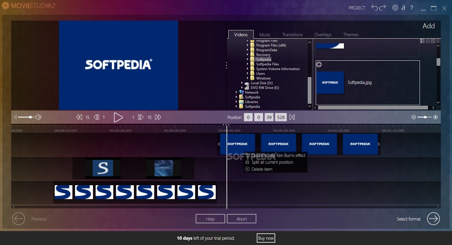Switch file browser to the text-lines list view icon
This screenshot has width=452, height=245.
click(x=438, y=41)
